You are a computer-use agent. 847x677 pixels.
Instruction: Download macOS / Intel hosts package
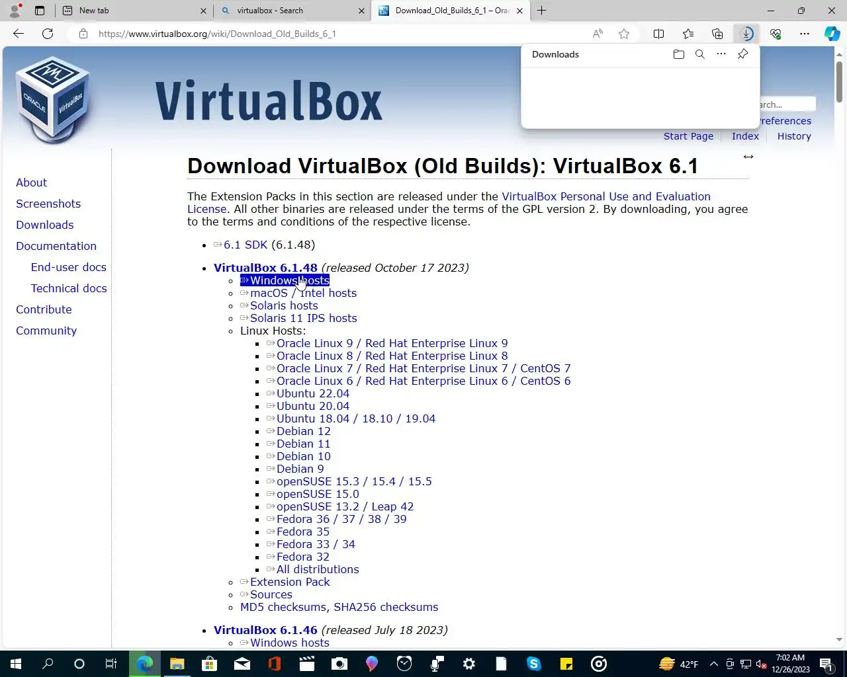pyautogui.click(x=303, y=293)
